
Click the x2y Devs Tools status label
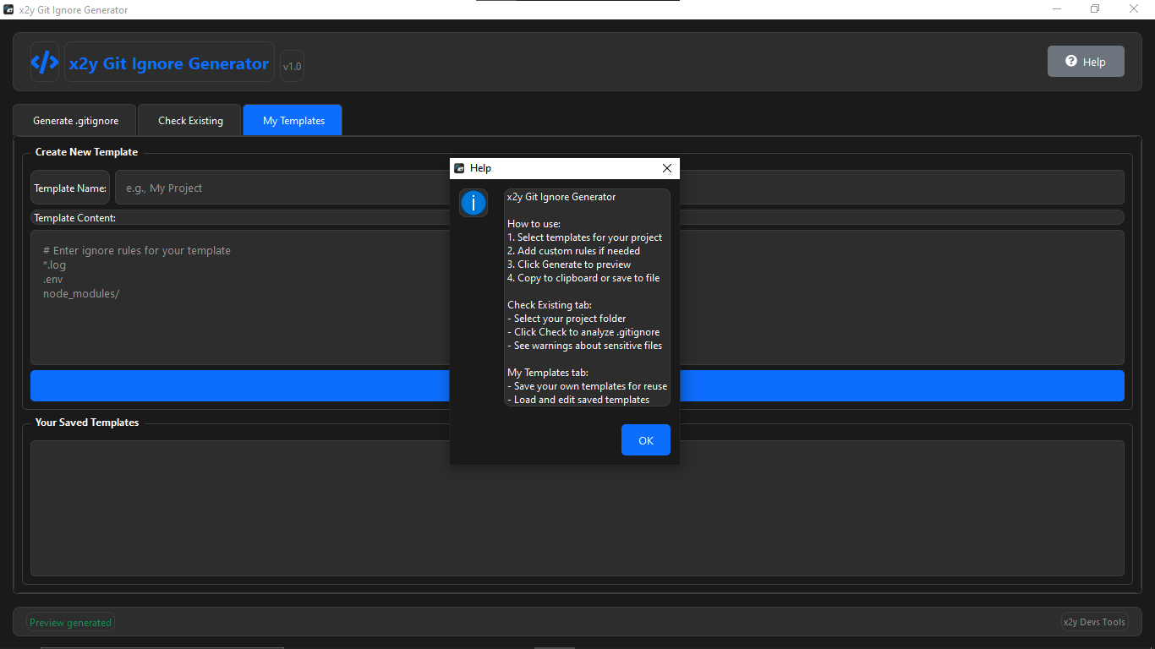pos(1094,622)
